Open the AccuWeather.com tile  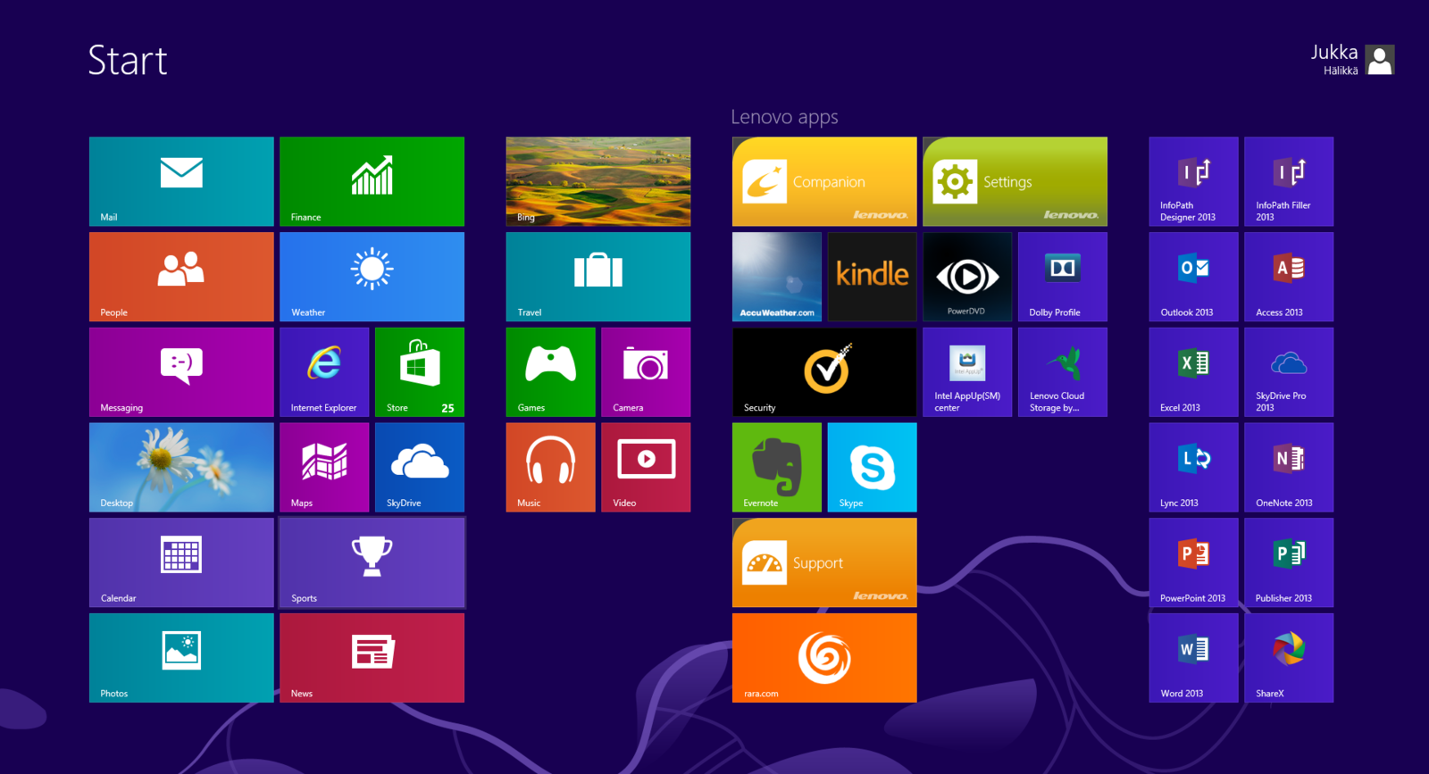777,277
